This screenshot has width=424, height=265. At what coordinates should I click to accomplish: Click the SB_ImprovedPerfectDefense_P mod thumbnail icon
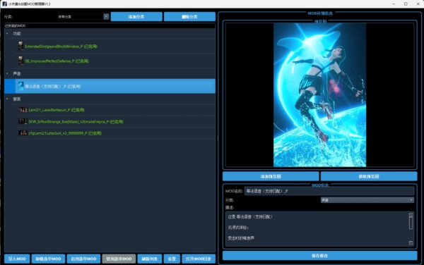point(20,61)
